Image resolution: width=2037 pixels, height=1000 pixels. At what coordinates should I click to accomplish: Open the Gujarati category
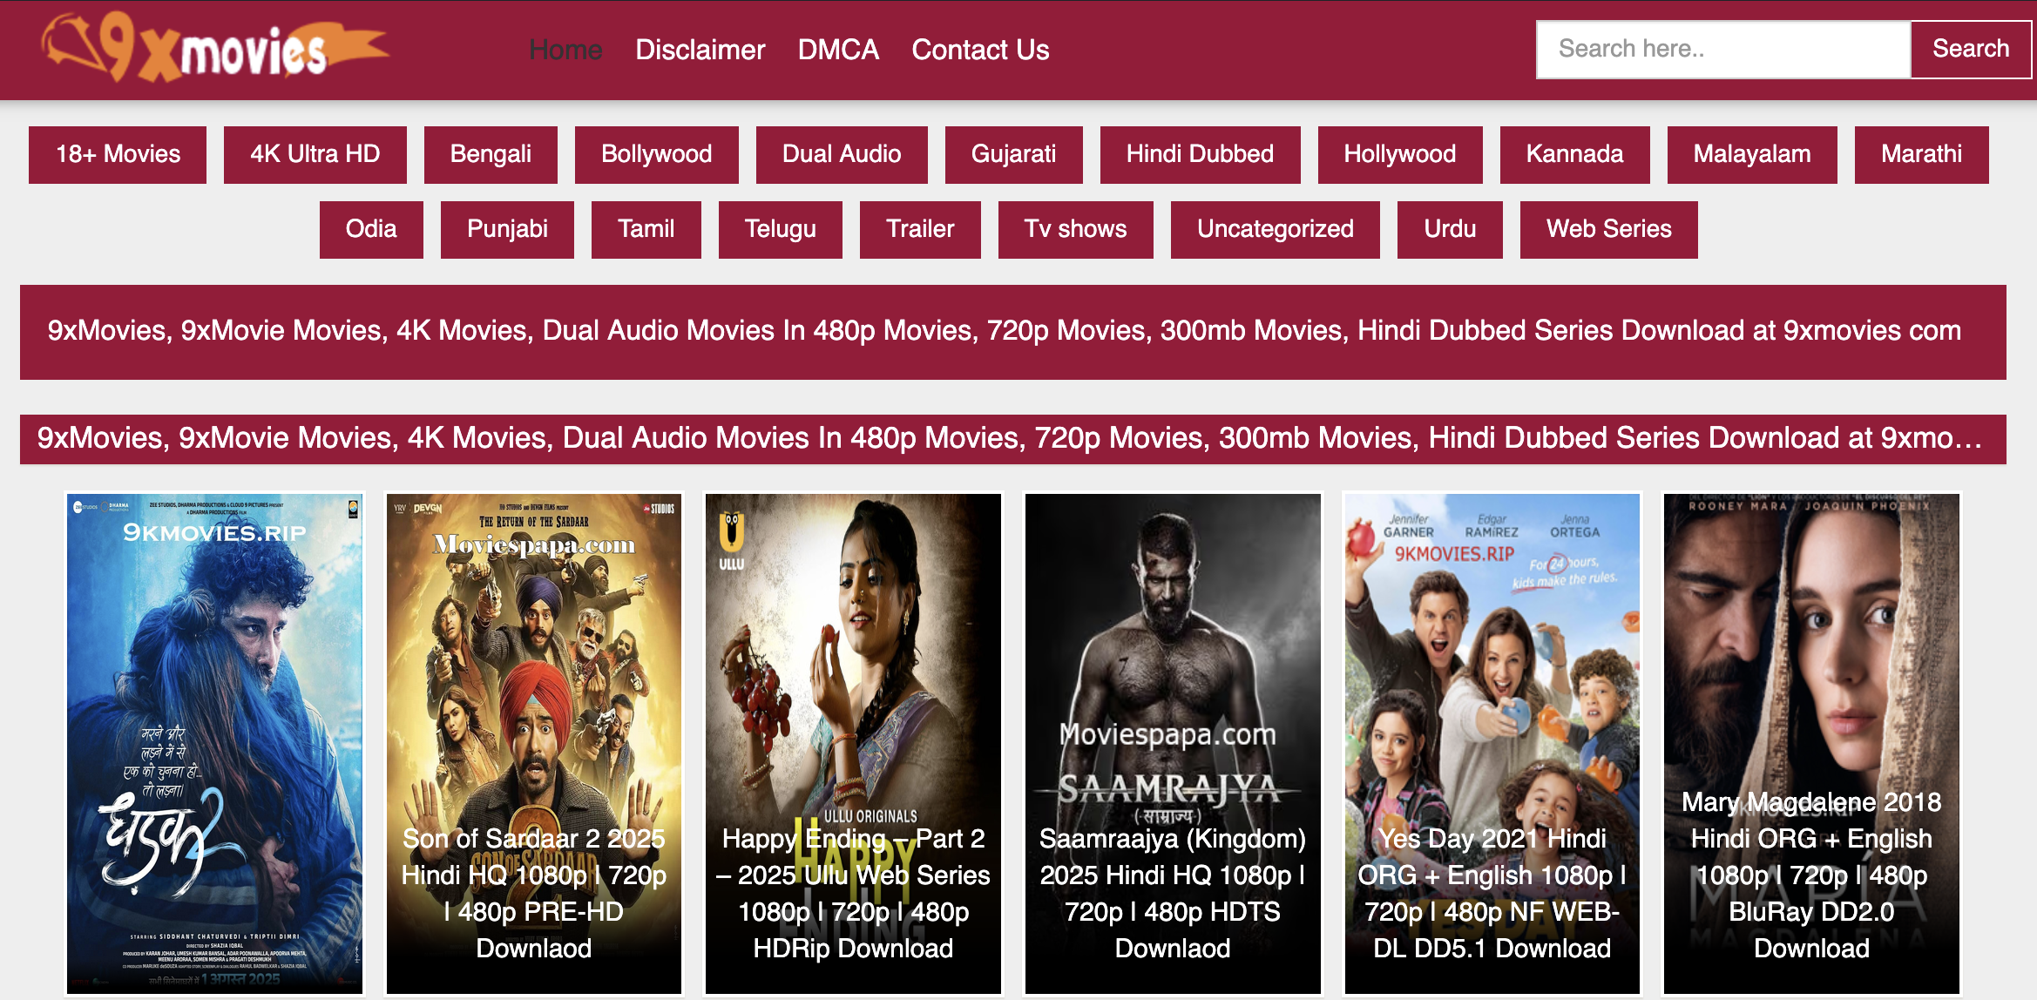tap(1014, 154)
